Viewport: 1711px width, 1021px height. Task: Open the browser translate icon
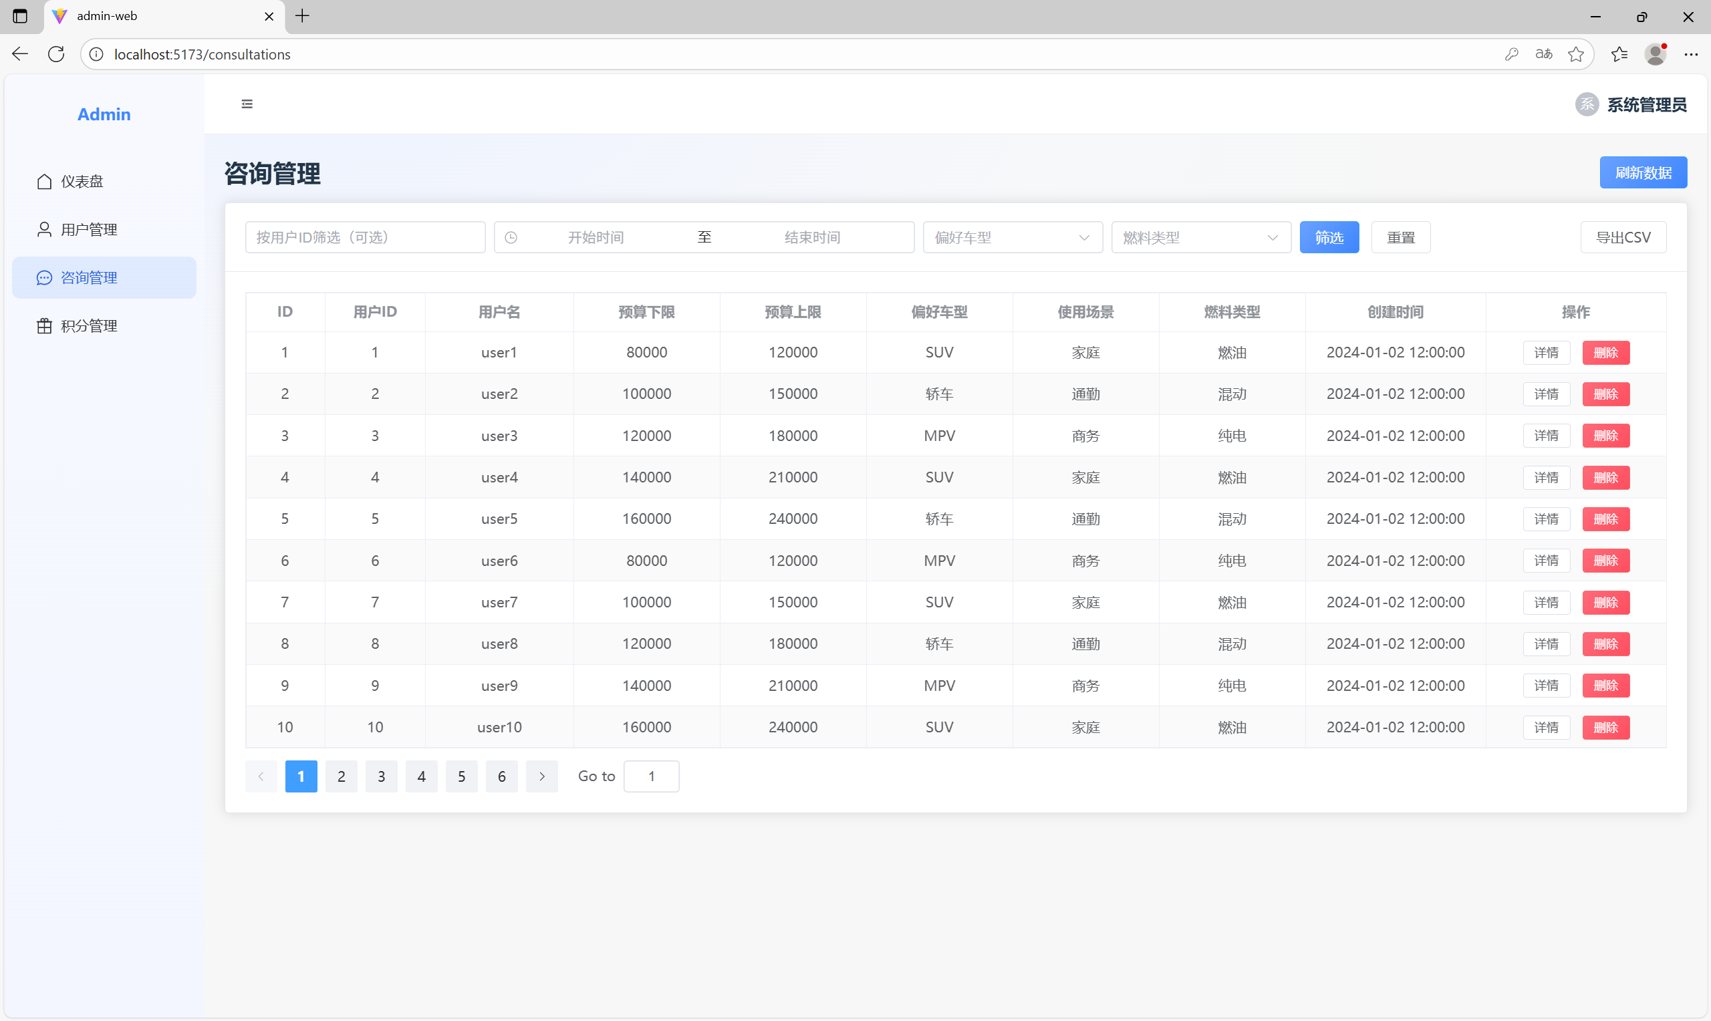click(x=1543, y=54)
